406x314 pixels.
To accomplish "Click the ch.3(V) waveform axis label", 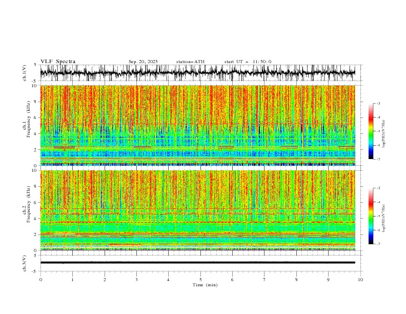I will coord(25,263).
